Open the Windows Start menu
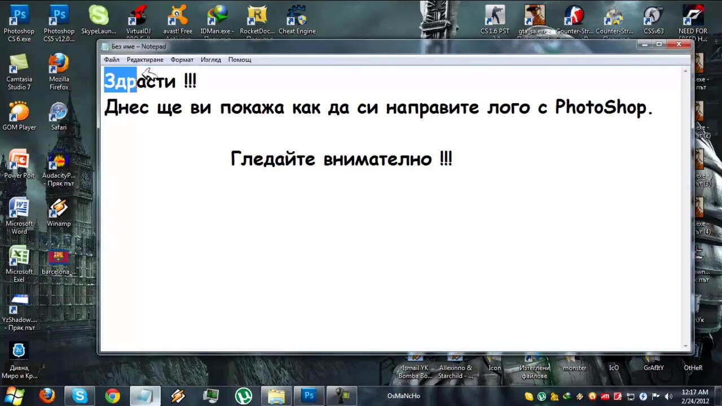722x406 pixels. 14,395
